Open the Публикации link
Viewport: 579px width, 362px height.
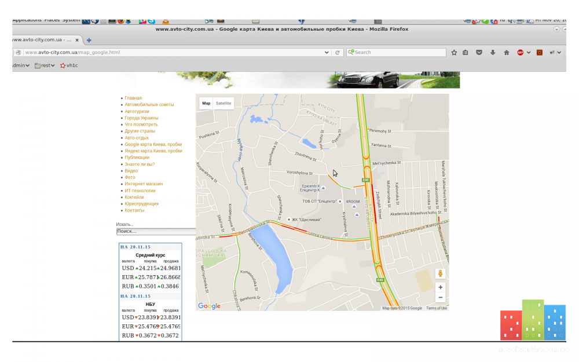137,158
